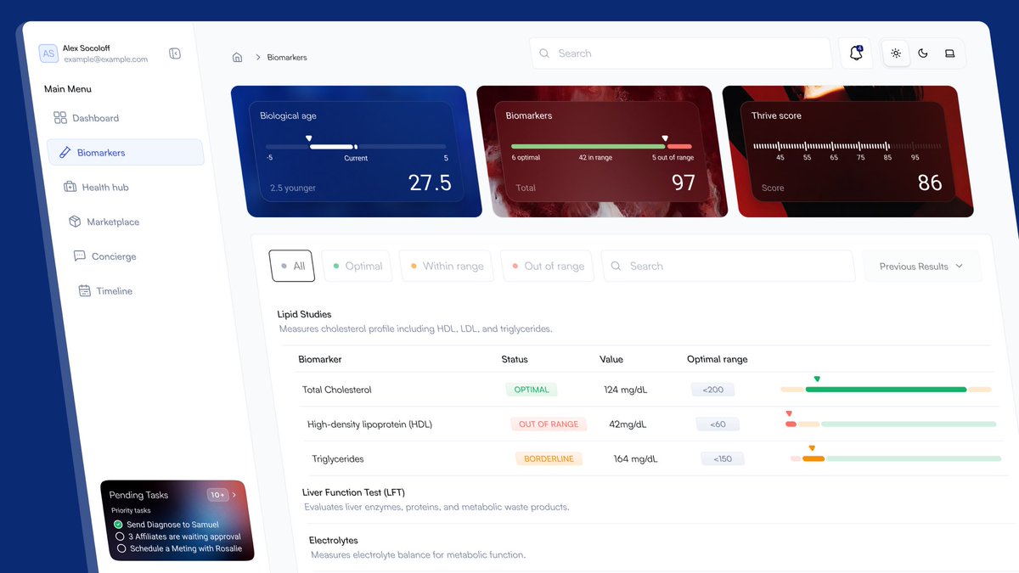Open the Biological age card
Image resolution: width=1019 pixels, height=573 pixels.
[x=356, y=152]
